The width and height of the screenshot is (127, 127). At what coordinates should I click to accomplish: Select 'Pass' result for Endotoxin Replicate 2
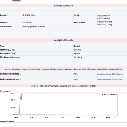pos(76,79)
